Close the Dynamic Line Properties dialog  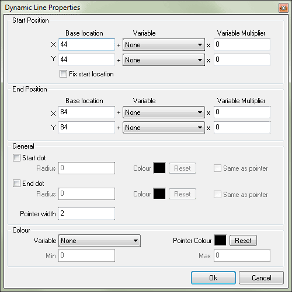point(283,8)
